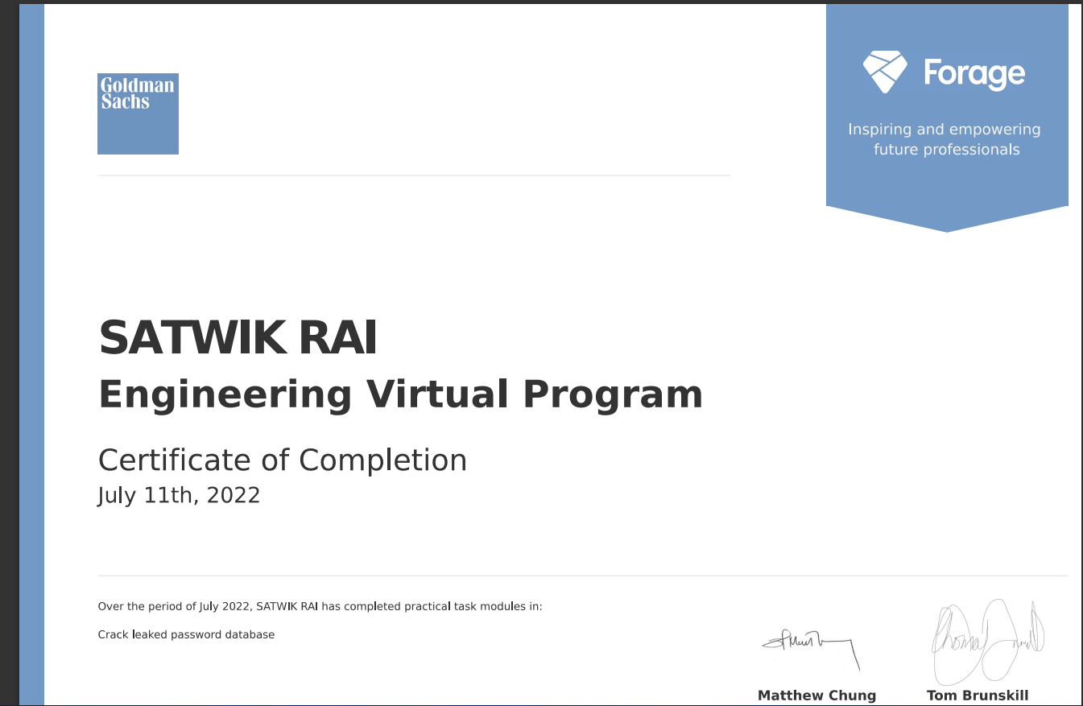Select the large SATWIK RAI name heading
This screenshot has height=706, width=1083.
point(238,337)
